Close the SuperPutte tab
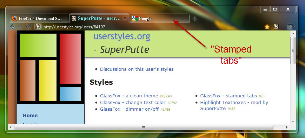Screen dimensions: 305x138 (x=125, y=18)
